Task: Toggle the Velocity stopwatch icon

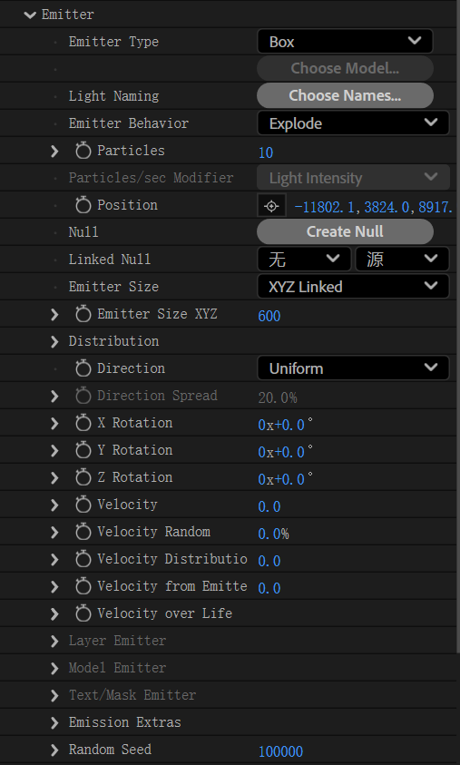Action: (83, 505)
